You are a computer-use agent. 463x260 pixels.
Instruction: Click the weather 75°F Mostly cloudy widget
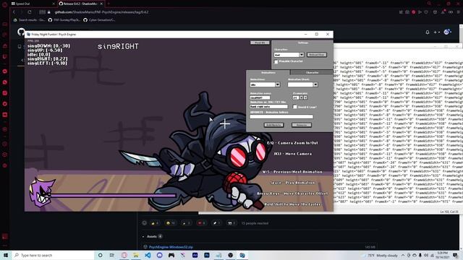pyautogui.click(x=381, y=255)
